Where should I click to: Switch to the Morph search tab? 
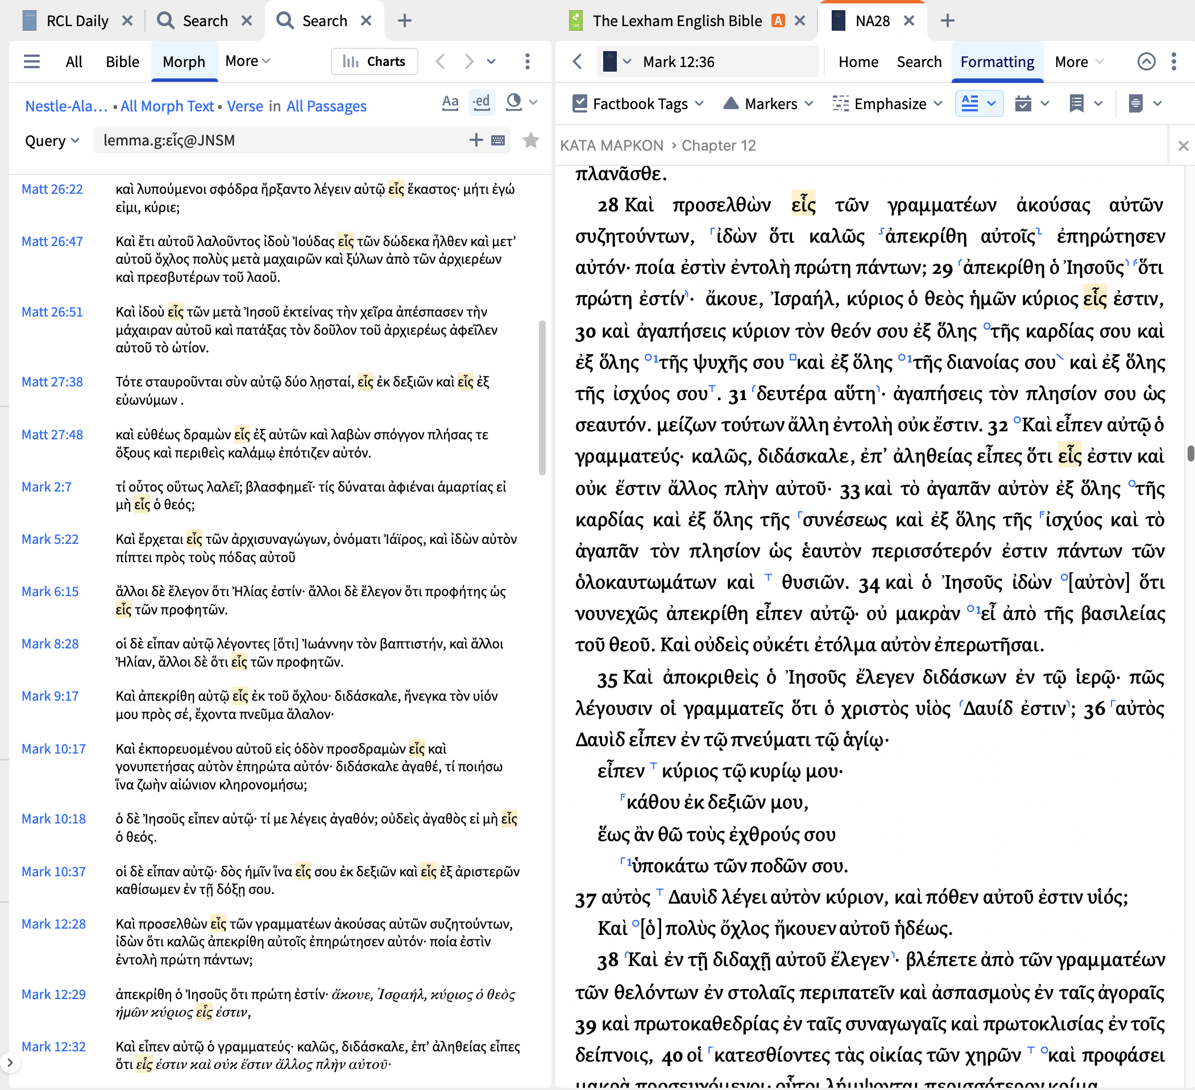(184, 61)
